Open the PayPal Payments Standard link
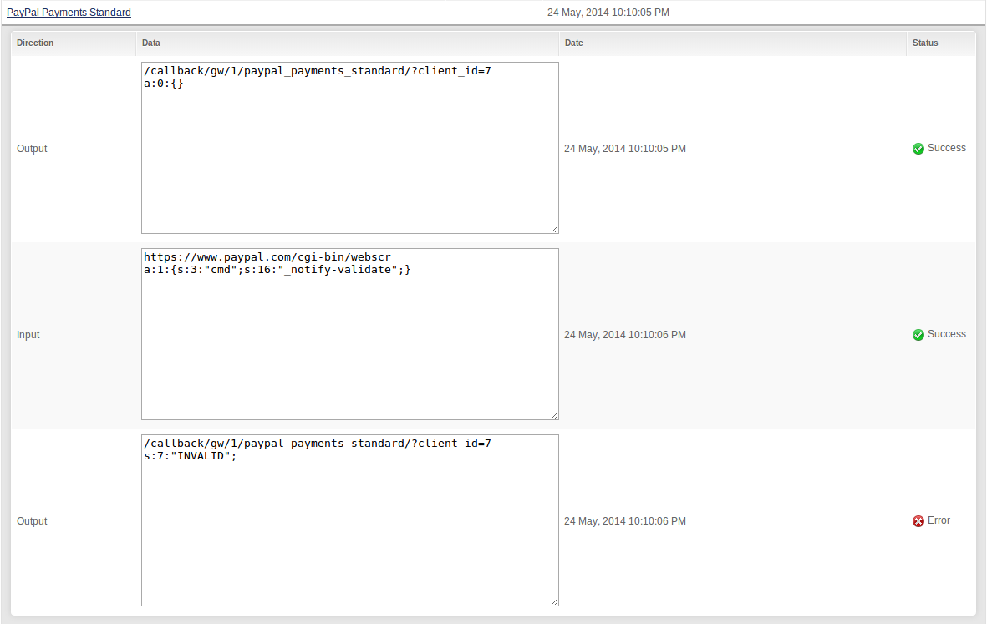 tap(69, 13)
